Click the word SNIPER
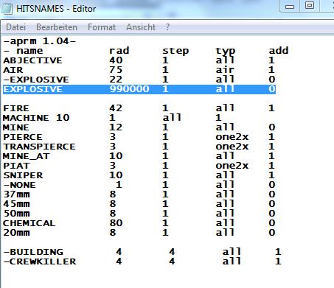Image resolution: width=334 pixels, height=288 pixels. (x=23, y=175)
